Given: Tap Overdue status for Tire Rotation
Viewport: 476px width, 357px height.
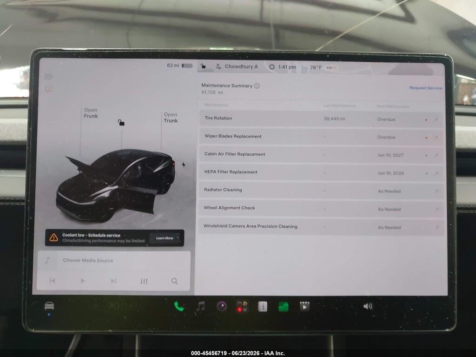Looking at the screenshot, I should click(386, 119).
